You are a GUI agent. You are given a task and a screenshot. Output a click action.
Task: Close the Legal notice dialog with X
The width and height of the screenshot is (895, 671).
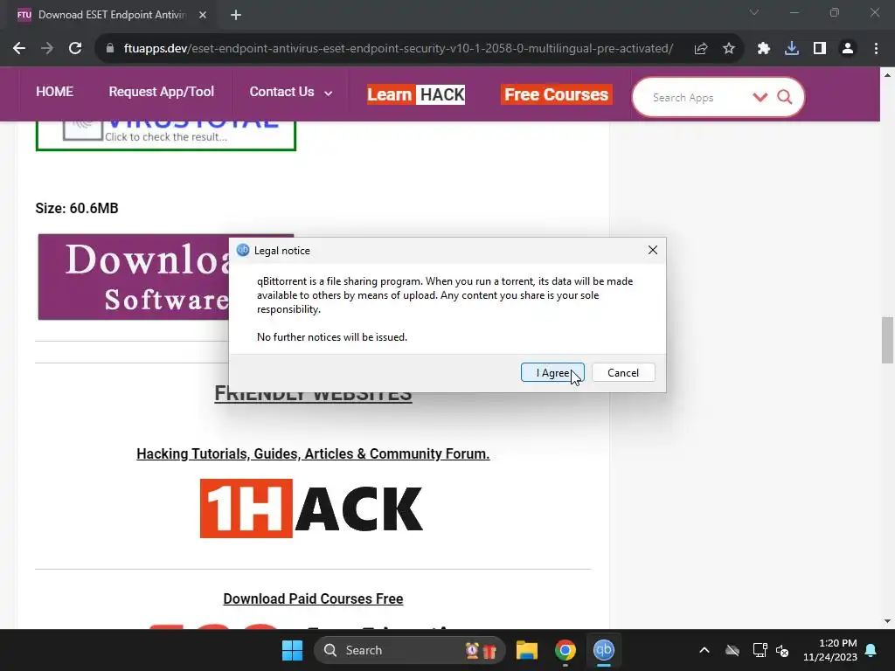(x=652, y=250)
